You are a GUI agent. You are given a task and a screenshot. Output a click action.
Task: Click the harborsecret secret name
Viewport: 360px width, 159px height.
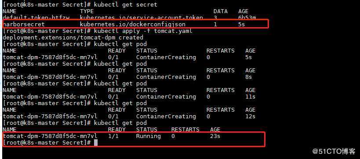[24, 24]
